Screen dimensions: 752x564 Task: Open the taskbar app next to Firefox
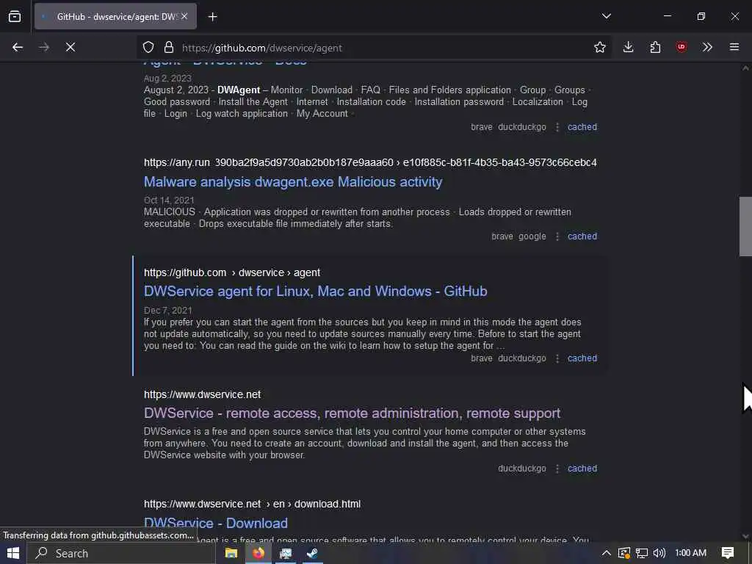click(286, 553)
